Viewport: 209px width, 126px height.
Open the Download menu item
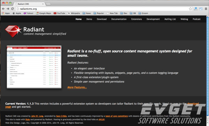coord(102,19)
